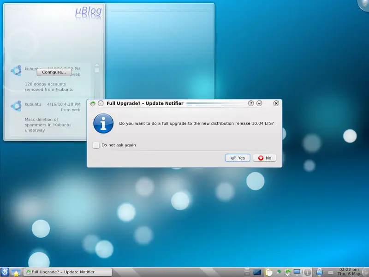
Task: Click the green update notifier tray icon
Action: [x=288, y=272]
